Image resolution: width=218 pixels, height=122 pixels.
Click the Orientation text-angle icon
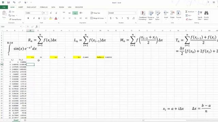pyautogui.click(x=80, y=13)
